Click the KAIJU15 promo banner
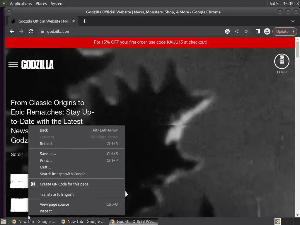 pos(150,42)
